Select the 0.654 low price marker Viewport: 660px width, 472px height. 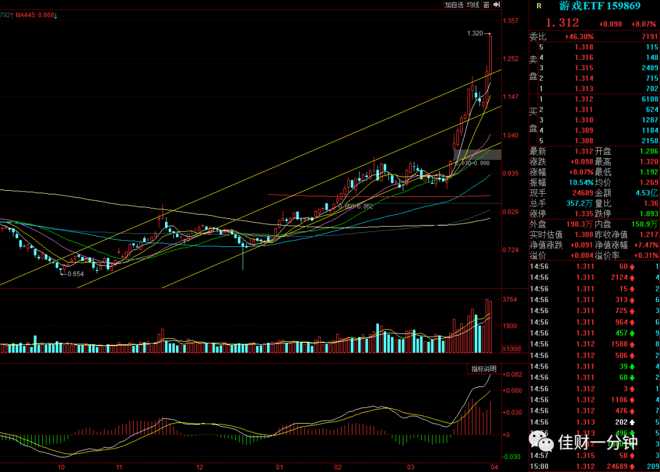75,274
